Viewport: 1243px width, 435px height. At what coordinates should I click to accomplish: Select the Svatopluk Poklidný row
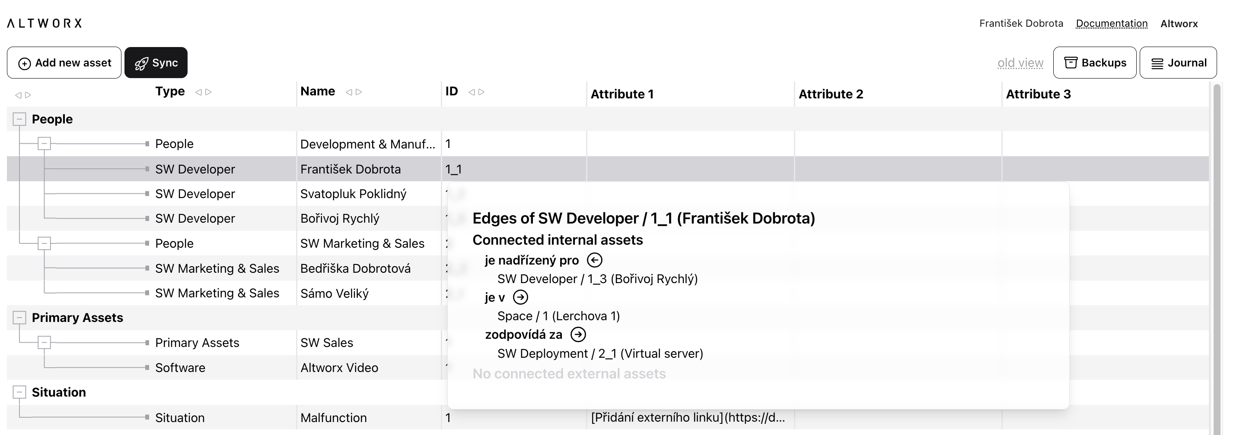(353, 194)
